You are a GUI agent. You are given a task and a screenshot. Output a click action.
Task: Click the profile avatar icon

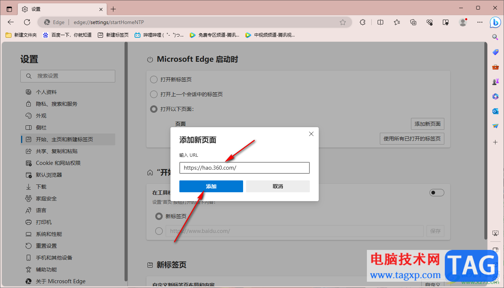tap(463, 22)
